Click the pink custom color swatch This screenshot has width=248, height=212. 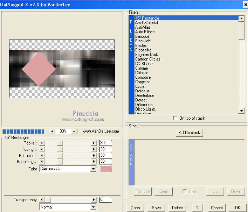pos(106,169)
